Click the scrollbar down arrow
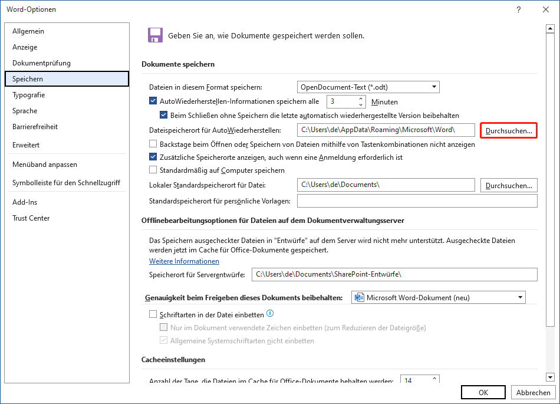This screenshot has height=404, width=560. [x=550, y=377]
